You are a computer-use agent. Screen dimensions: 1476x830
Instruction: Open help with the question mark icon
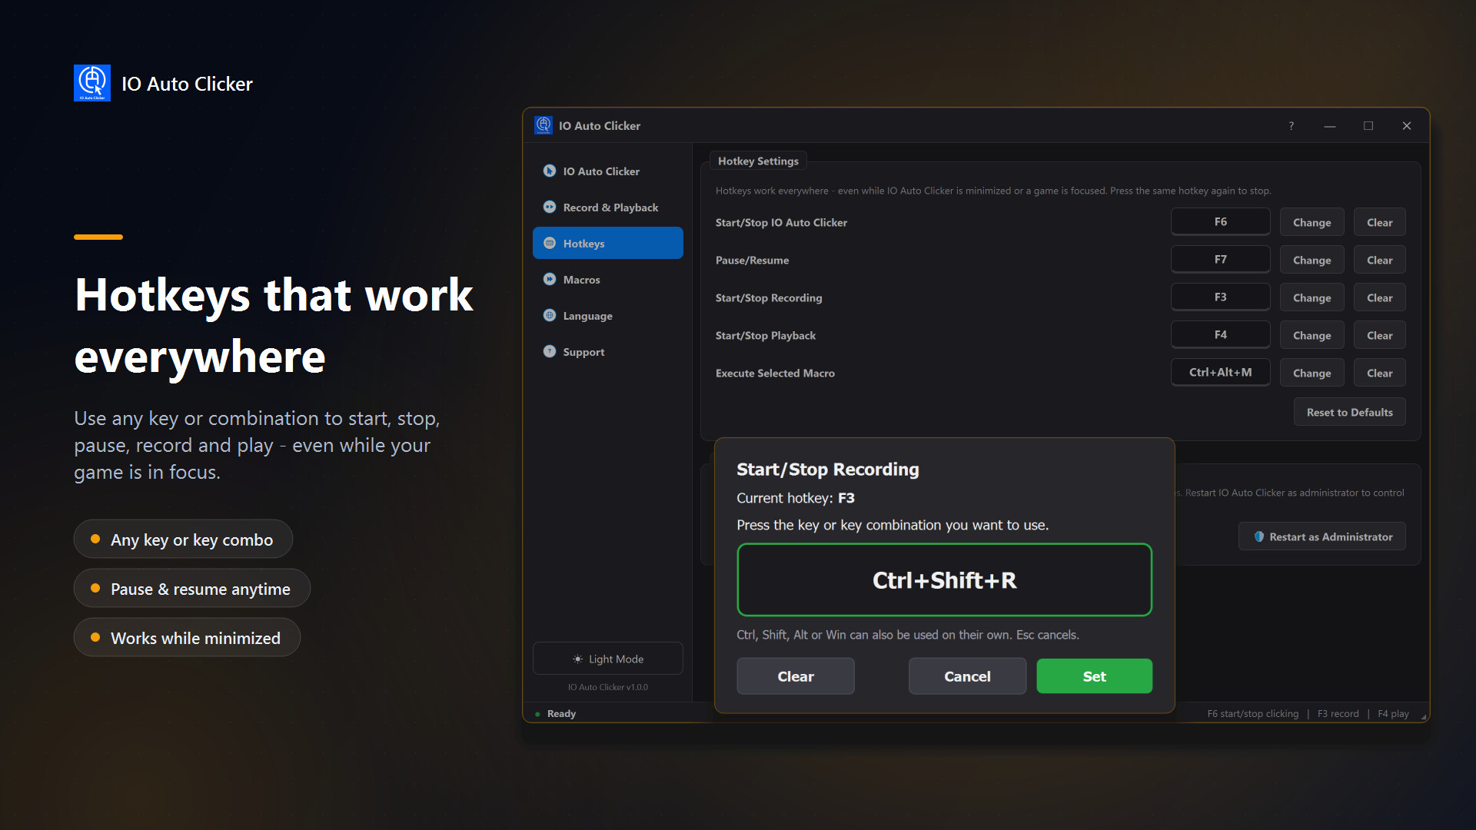[x=1291, y=126]
